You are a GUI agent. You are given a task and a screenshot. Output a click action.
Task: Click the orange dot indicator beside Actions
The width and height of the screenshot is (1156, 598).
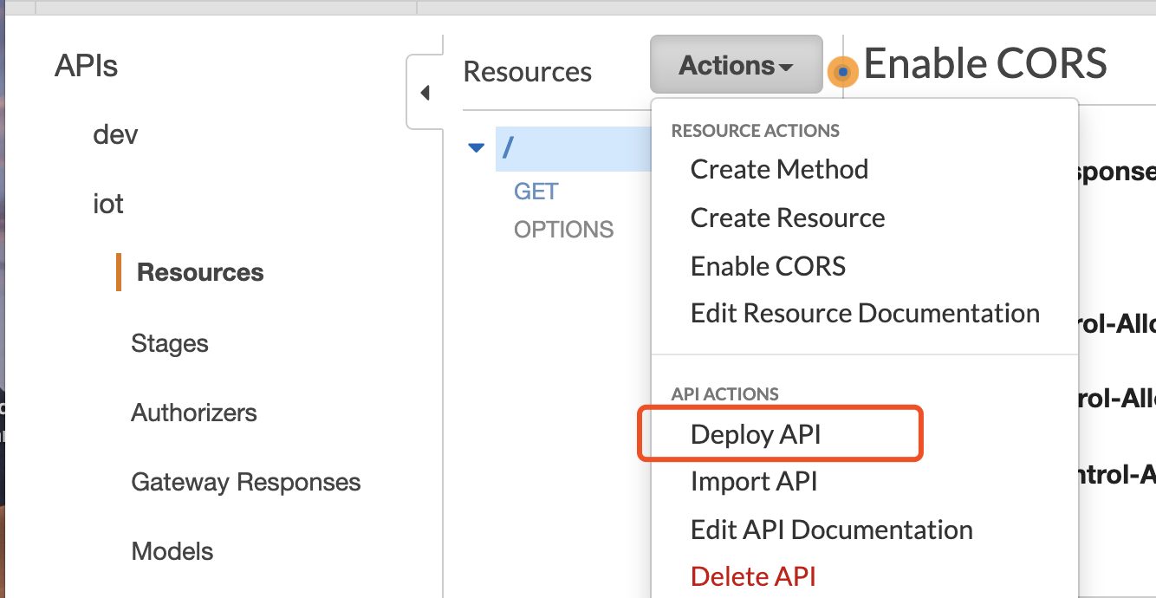point(842,72)
